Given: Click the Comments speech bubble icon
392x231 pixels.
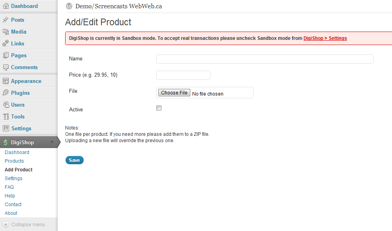Looking at the screenshot, I should pos(6,67).
